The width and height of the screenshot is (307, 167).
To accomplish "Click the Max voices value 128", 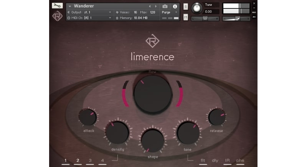I will pos(152,12).
